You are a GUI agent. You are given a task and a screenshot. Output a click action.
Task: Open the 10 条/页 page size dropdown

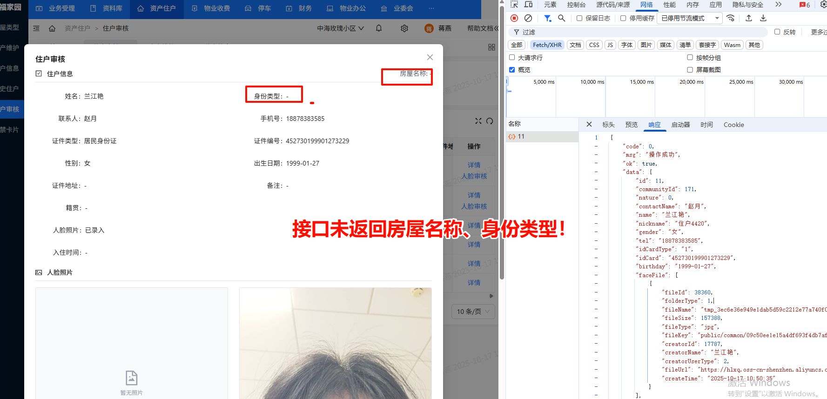click(x=473, y=312)
